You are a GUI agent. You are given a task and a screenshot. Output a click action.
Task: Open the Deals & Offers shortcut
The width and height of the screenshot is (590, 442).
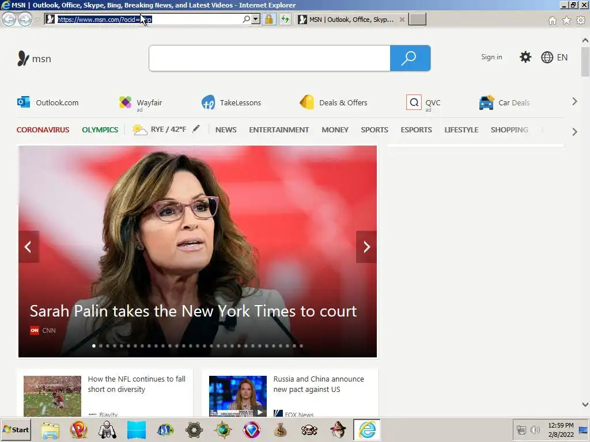(333, 102)
